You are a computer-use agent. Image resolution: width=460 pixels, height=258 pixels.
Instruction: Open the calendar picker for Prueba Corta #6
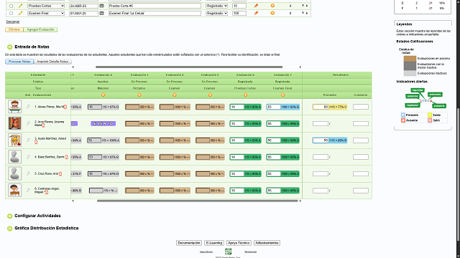point(101,6)
